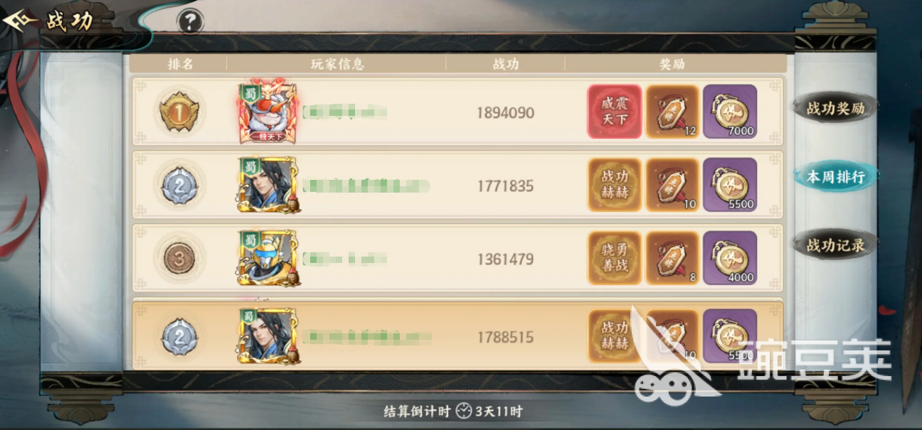Click the purple 4000 coin reward
Image resolution: width=922 pixels, height=430 pixels.
click(x=730, y=259)
